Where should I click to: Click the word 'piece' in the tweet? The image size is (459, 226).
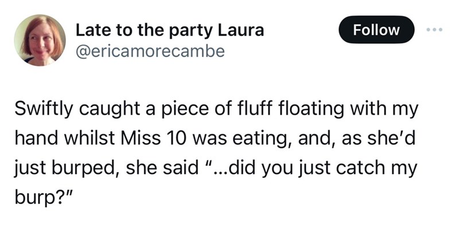click(179, 110)
